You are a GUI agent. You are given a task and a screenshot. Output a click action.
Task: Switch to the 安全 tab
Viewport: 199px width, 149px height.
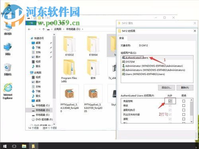click(x=122, y=38)
